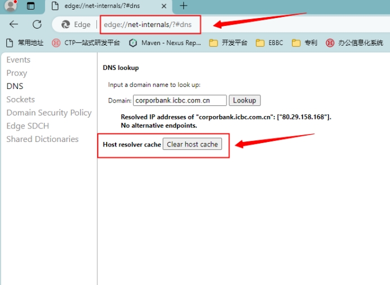Open the 常用地址 bookmark
Image resolution: width=390 pixels, height=285 pixels.
25,43
